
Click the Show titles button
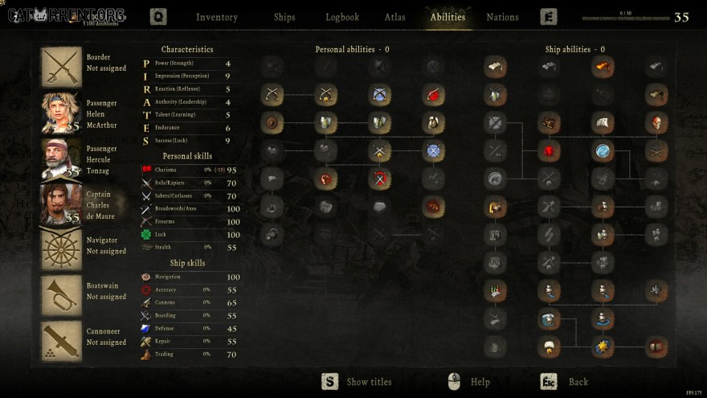356,382
